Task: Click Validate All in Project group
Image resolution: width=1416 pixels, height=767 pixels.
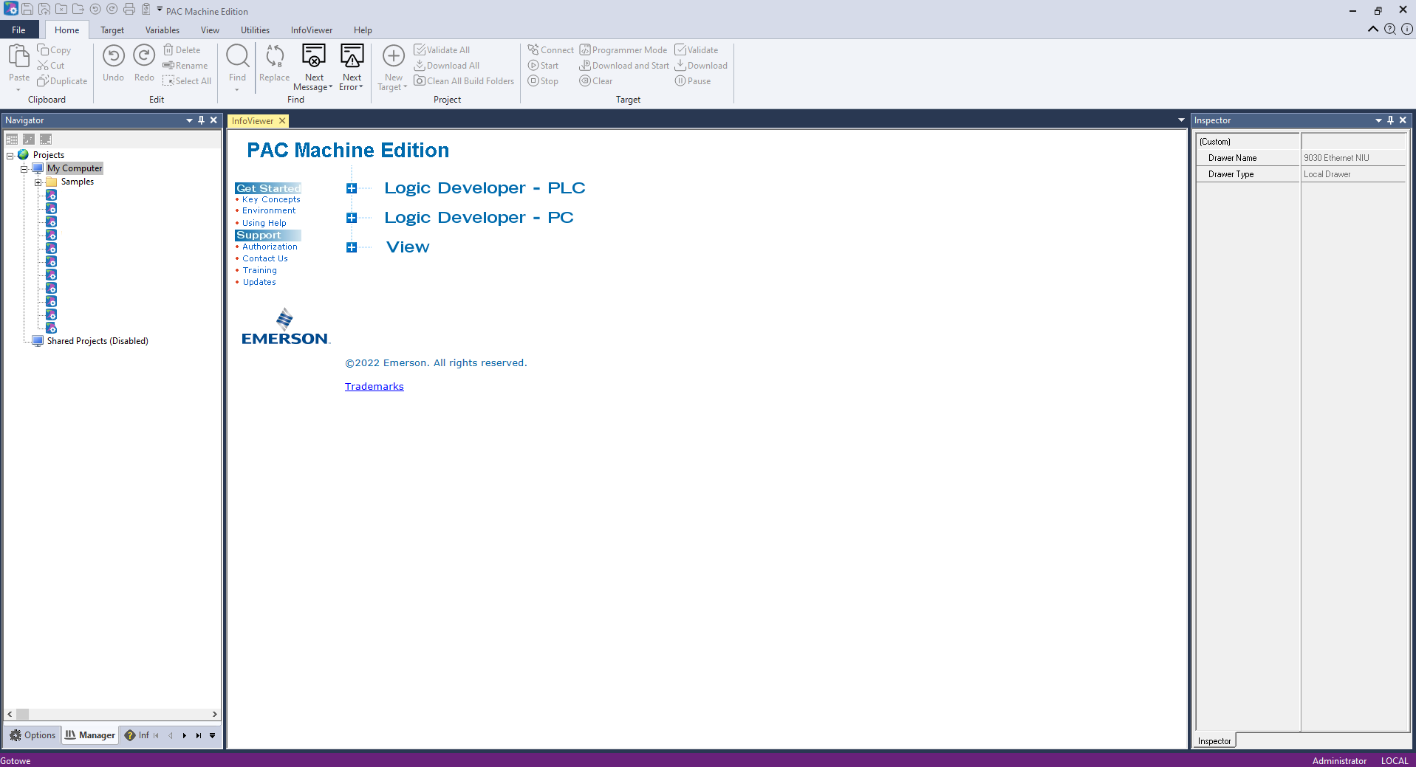Action: pos(442,50)
